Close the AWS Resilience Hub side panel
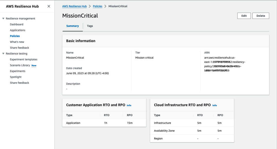The image size is (277, 149). tap(49, 6)
